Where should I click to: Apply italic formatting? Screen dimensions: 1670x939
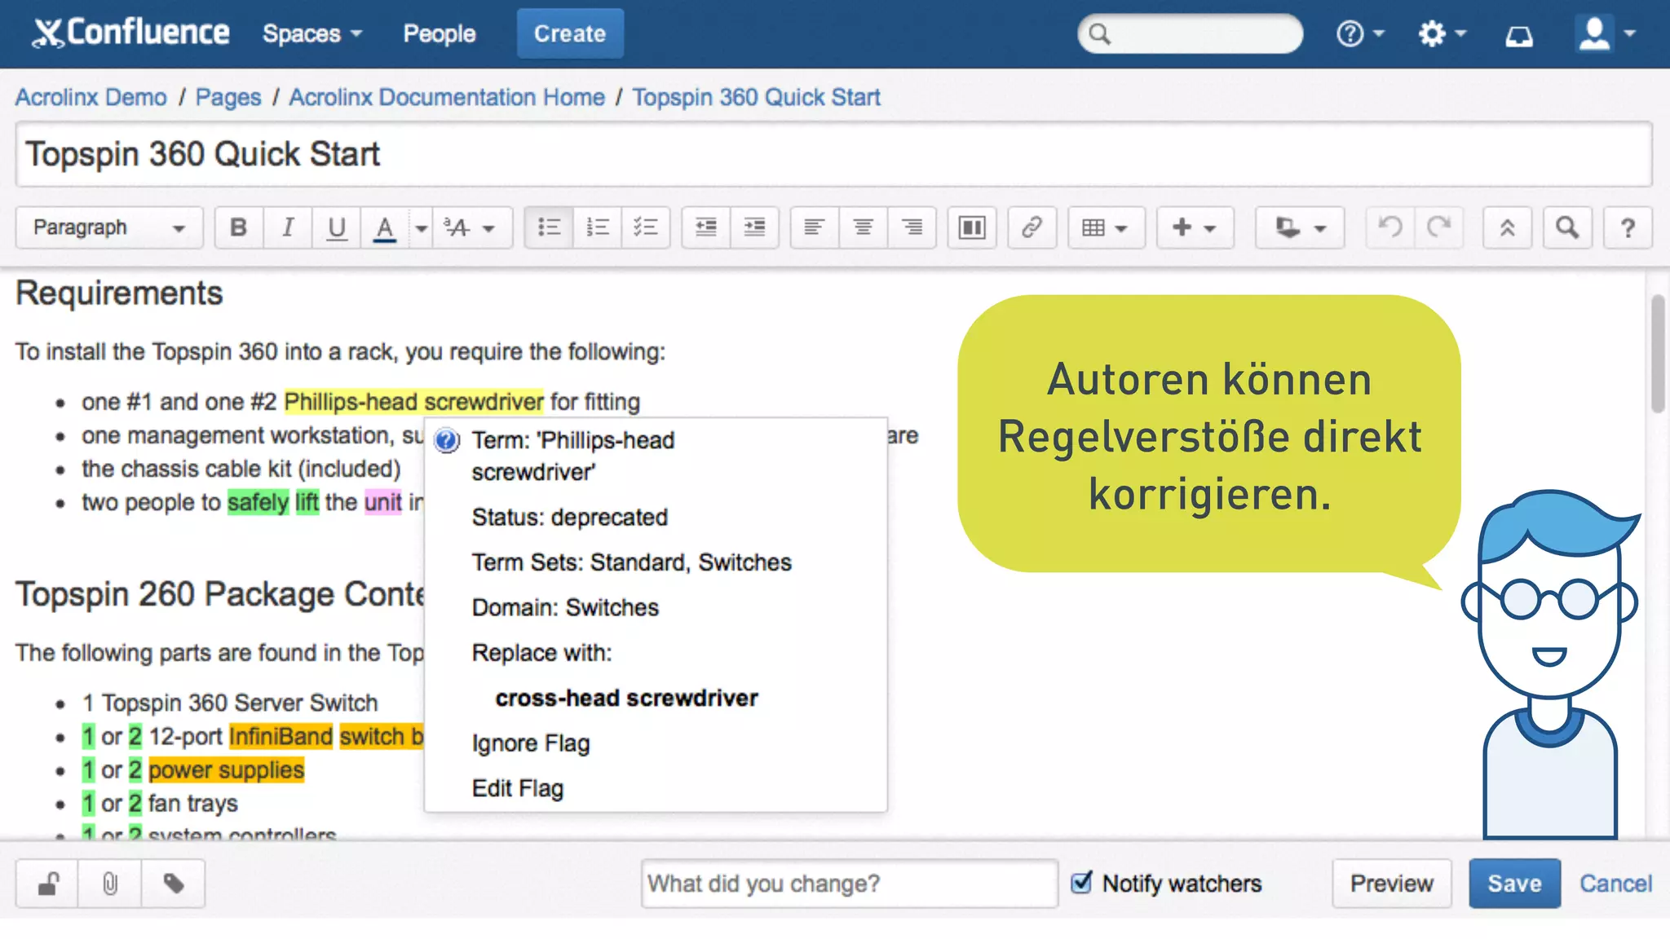click(x=287, y=227)
